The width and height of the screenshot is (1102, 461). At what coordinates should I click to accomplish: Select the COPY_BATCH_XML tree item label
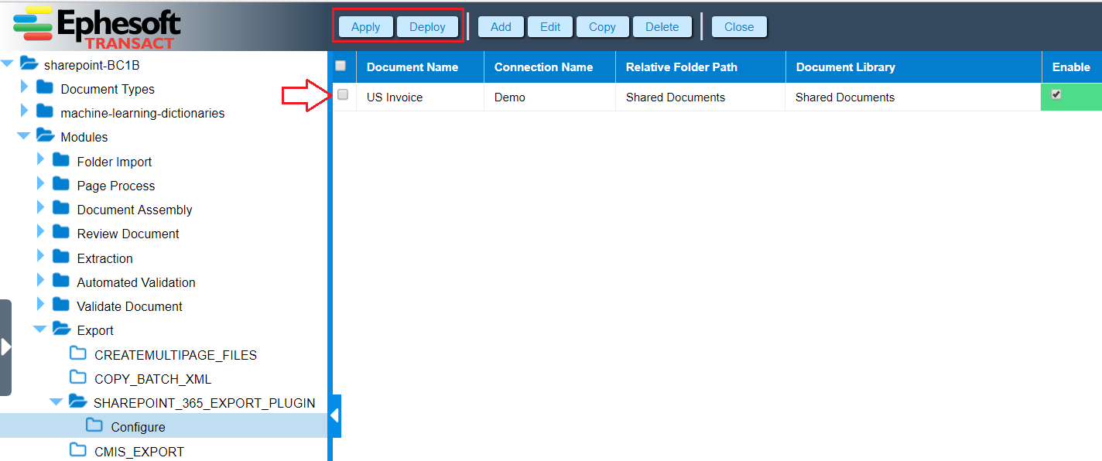coord(152,379)
